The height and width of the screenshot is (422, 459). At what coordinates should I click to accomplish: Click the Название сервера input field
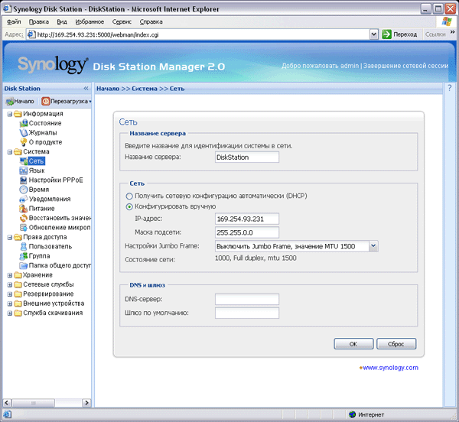247,157
